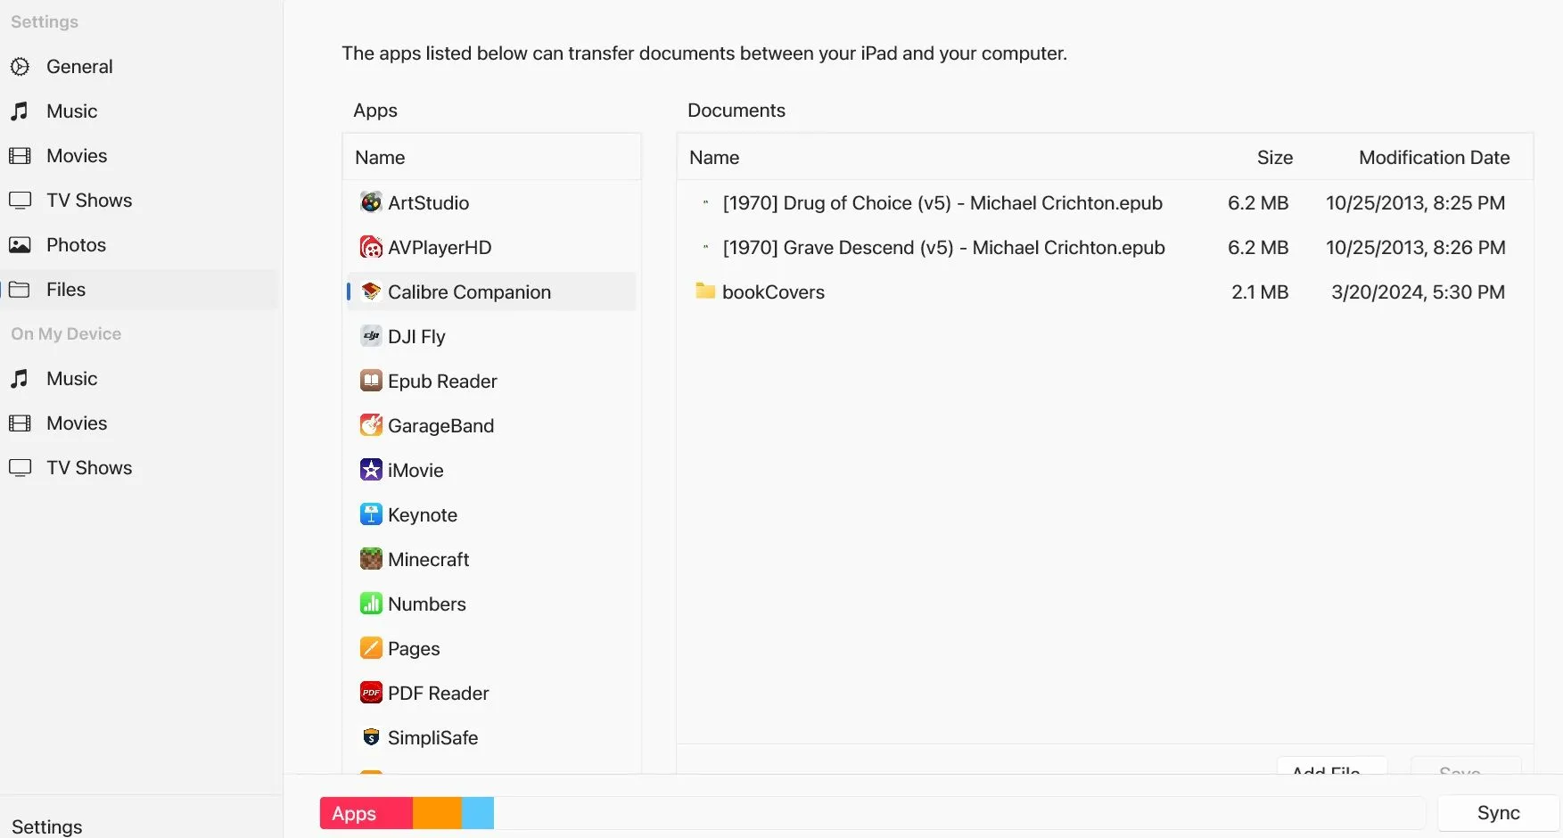The height and width of the screenshot is (838, 1563).
Task: Go to Photos in sidebar
Action: (x=76, y=245)
